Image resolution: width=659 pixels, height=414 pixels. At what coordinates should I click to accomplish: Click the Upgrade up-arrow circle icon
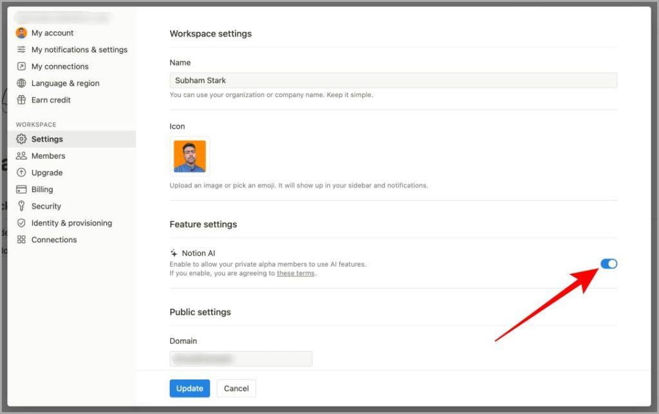tap(21, 172)
